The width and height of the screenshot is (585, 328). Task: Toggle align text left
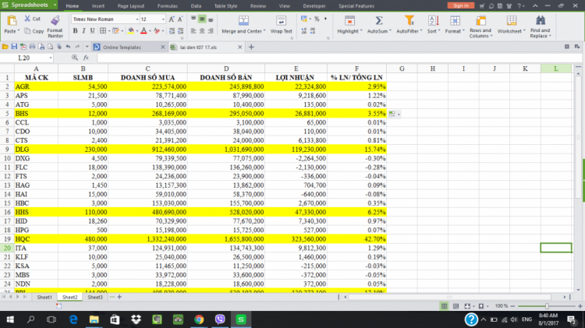click(193, 31)
